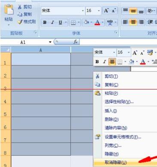Open the Name Box dropdown arrow
The width and height of the screenshot is (157, 167).
[50, 42]
